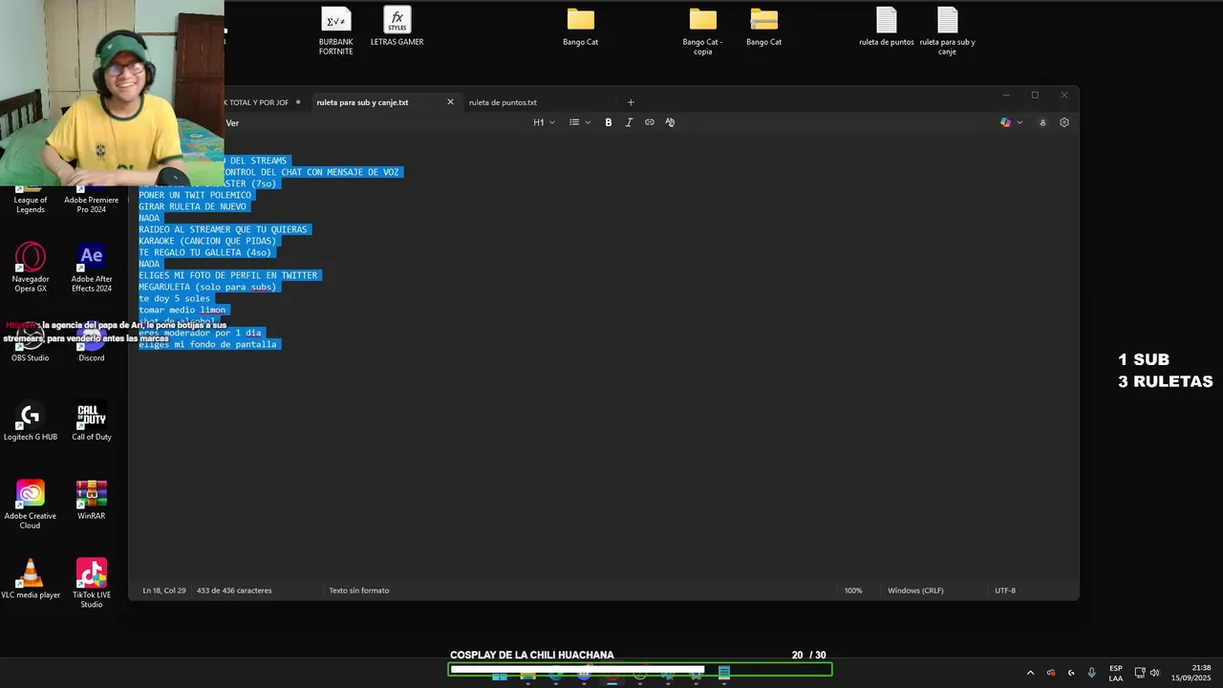Select Logitech G HUB desktop shortcut
The width and height of the screenshot is (1223, 688).
pyautogui.click(x=31, y=421)
